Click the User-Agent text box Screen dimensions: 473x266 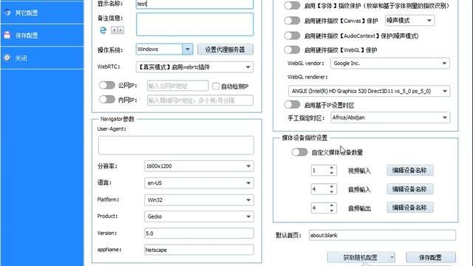pyautogui.click(x=176, y=145)
